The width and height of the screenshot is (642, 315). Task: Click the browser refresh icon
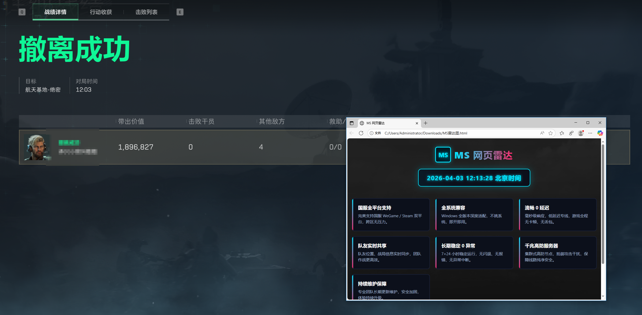361,133
